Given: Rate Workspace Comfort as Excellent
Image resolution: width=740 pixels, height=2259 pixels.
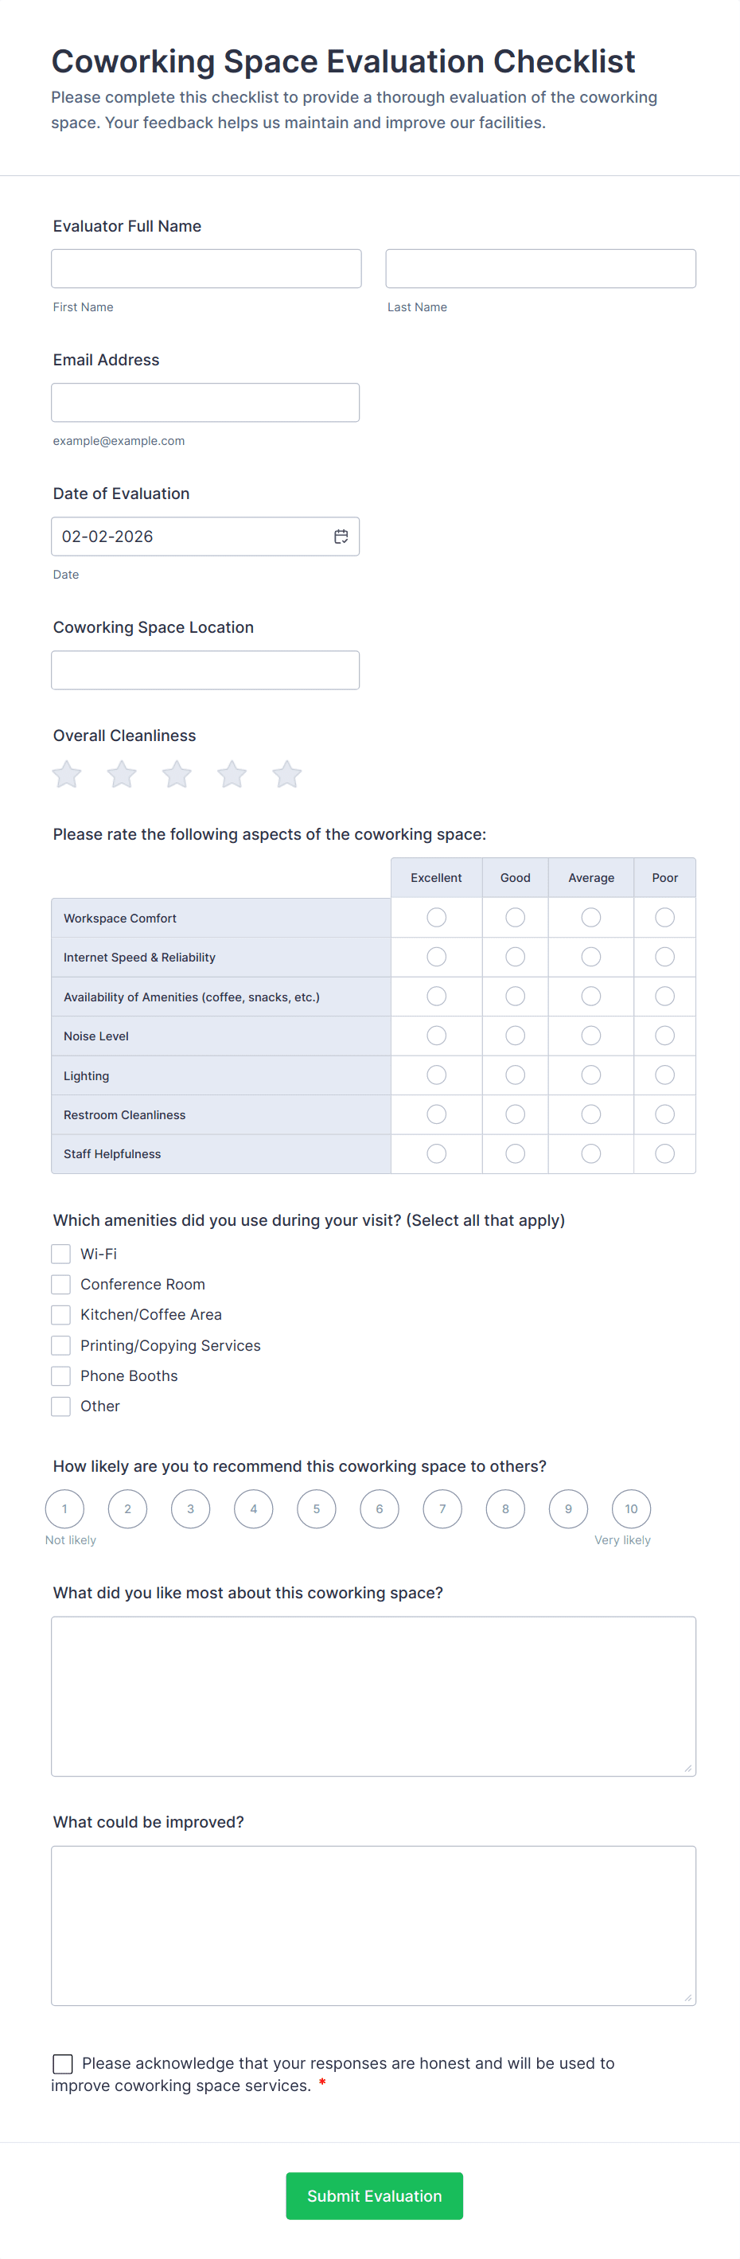Looking at the screenshot, I should click(436, 917).
